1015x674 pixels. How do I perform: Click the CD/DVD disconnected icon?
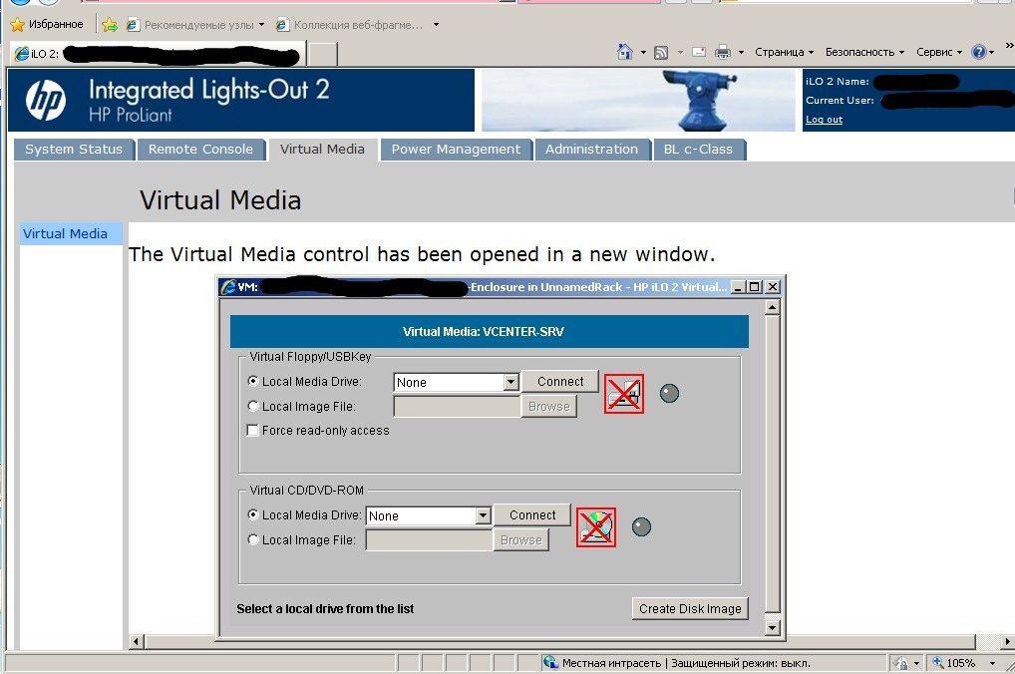596,527
